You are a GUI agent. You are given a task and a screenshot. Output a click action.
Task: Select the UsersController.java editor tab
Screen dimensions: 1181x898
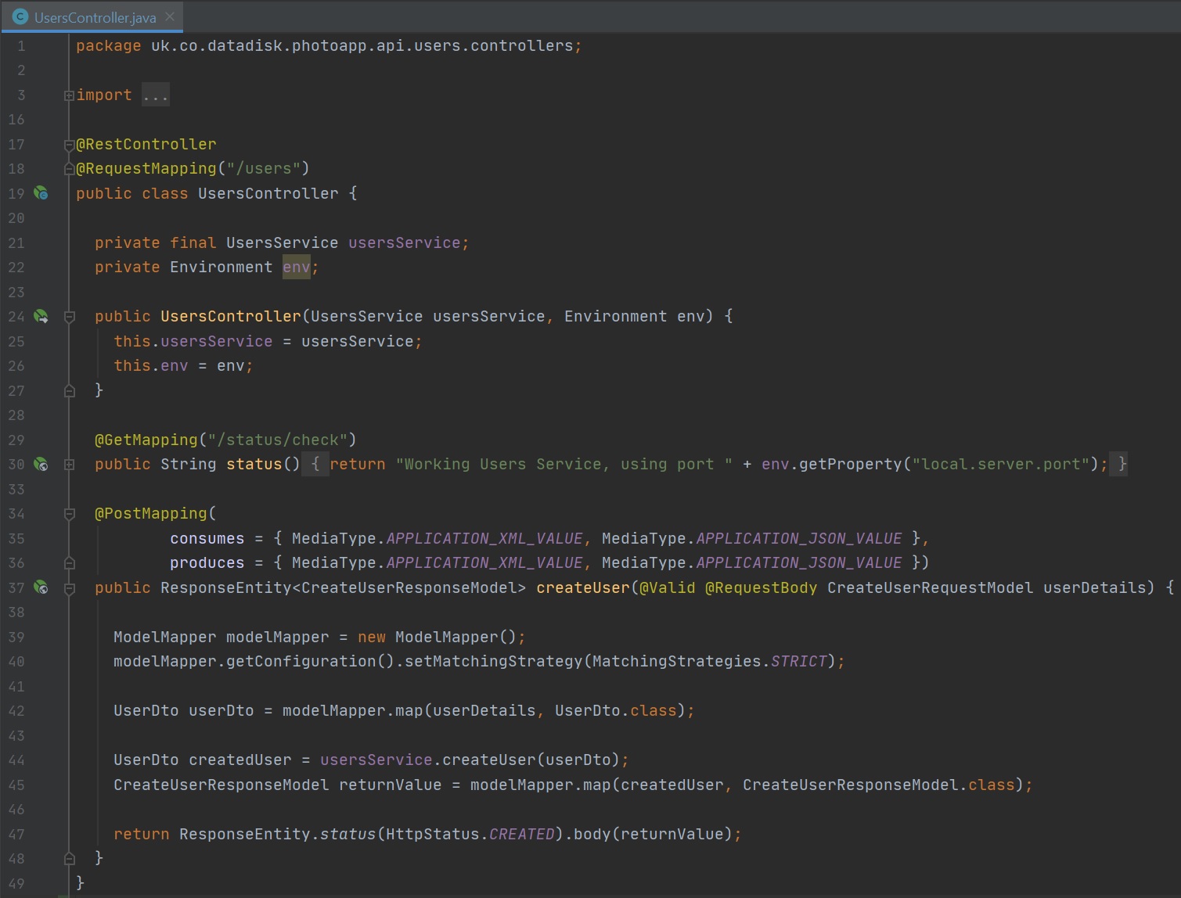coord(95,17)
